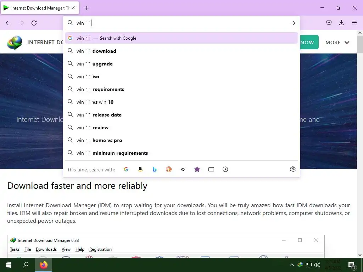This screenshot has width=363, height=272.
Task: Click into the address bar text field
Action: 181,23
